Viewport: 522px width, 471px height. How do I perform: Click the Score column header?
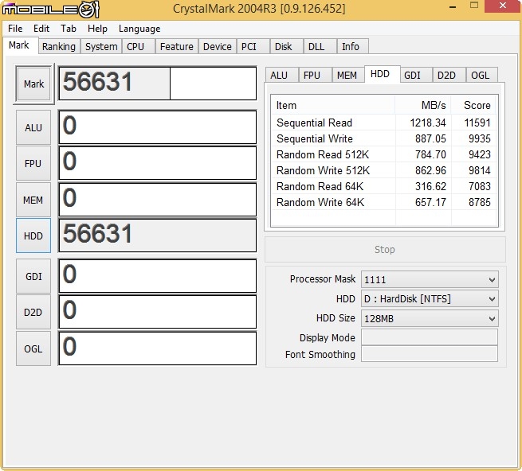click(474, 105)
